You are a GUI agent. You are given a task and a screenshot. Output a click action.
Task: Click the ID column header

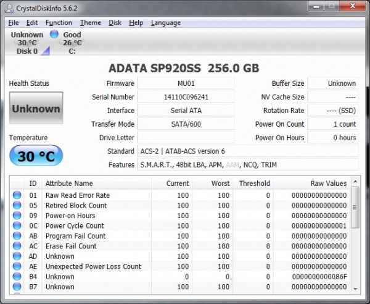[33, 184]
